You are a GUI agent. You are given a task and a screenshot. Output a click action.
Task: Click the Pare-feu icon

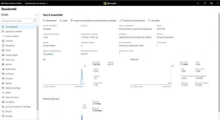[3, 64]
